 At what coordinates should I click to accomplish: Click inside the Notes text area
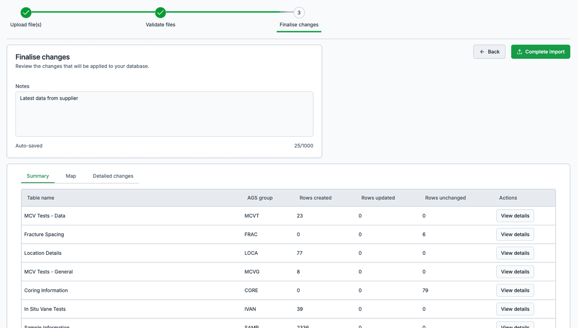(164, 114)
